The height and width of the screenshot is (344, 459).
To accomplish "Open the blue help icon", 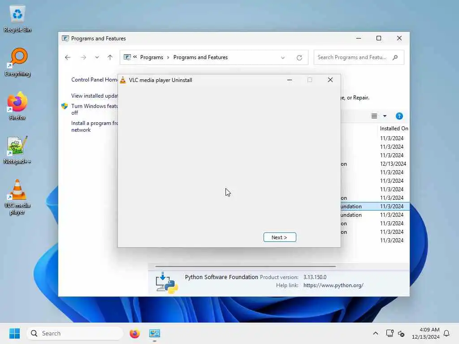I will point(399,116).
